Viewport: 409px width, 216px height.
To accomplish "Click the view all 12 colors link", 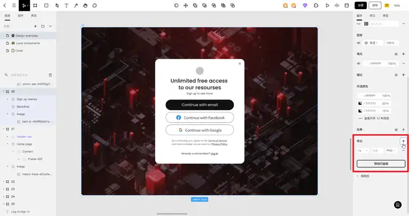I will (377, 118).
